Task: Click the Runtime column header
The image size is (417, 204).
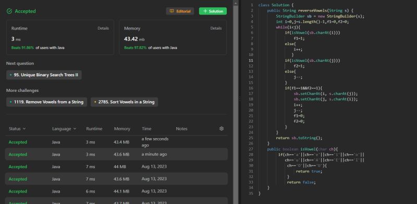Action: pos(94,129)
